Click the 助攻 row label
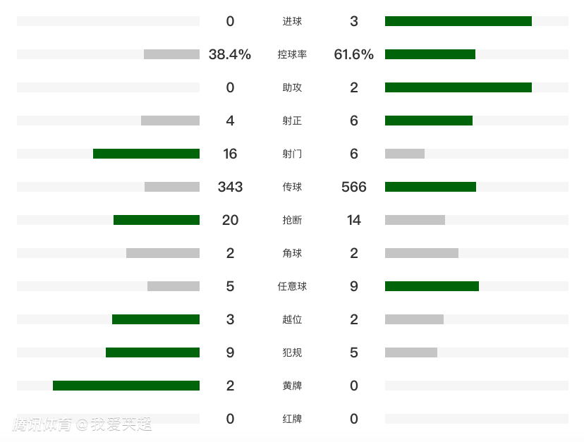 [292, 88]
